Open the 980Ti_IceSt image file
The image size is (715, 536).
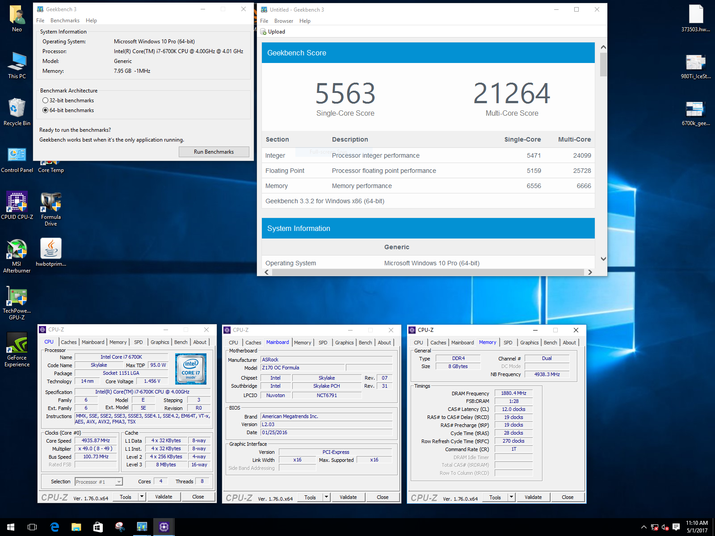click(x=696, y=66)
